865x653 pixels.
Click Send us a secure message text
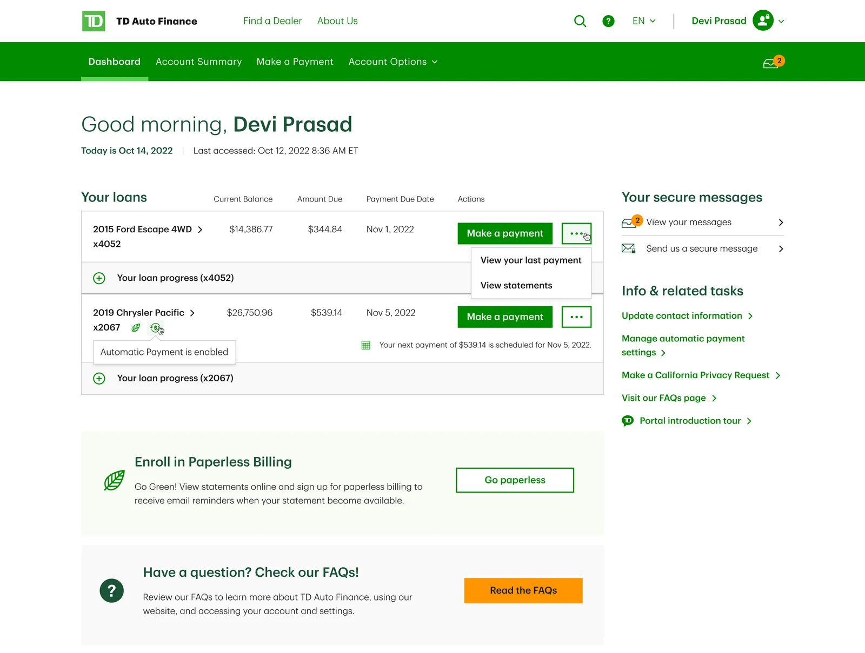coord(702,248)
